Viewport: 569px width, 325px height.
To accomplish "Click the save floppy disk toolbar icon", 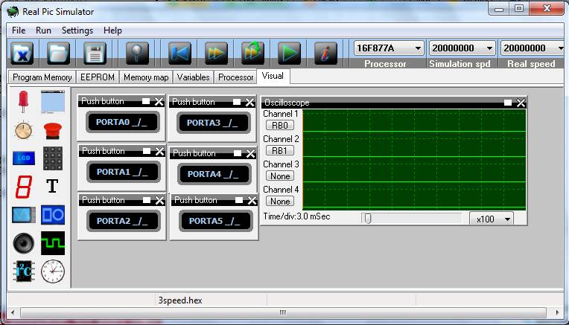I will 95,54.
